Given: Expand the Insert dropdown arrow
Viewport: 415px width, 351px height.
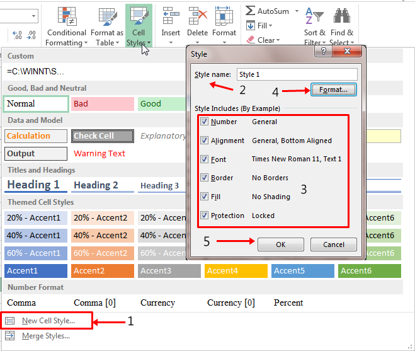Looking at the screenshot, I should click(x=171, y=42).
